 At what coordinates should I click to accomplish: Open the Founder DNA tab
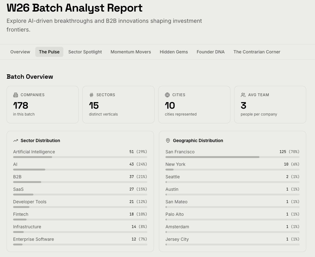click(210, 52)
